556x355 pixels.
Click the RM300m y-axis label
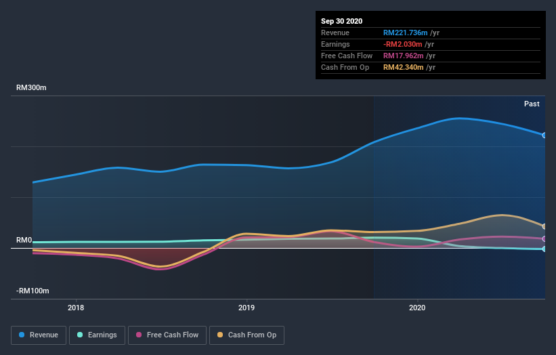[31, 87]
